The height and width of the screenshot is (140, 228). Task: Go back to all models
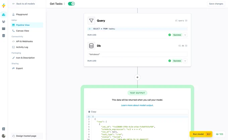[x=23, y=4]
